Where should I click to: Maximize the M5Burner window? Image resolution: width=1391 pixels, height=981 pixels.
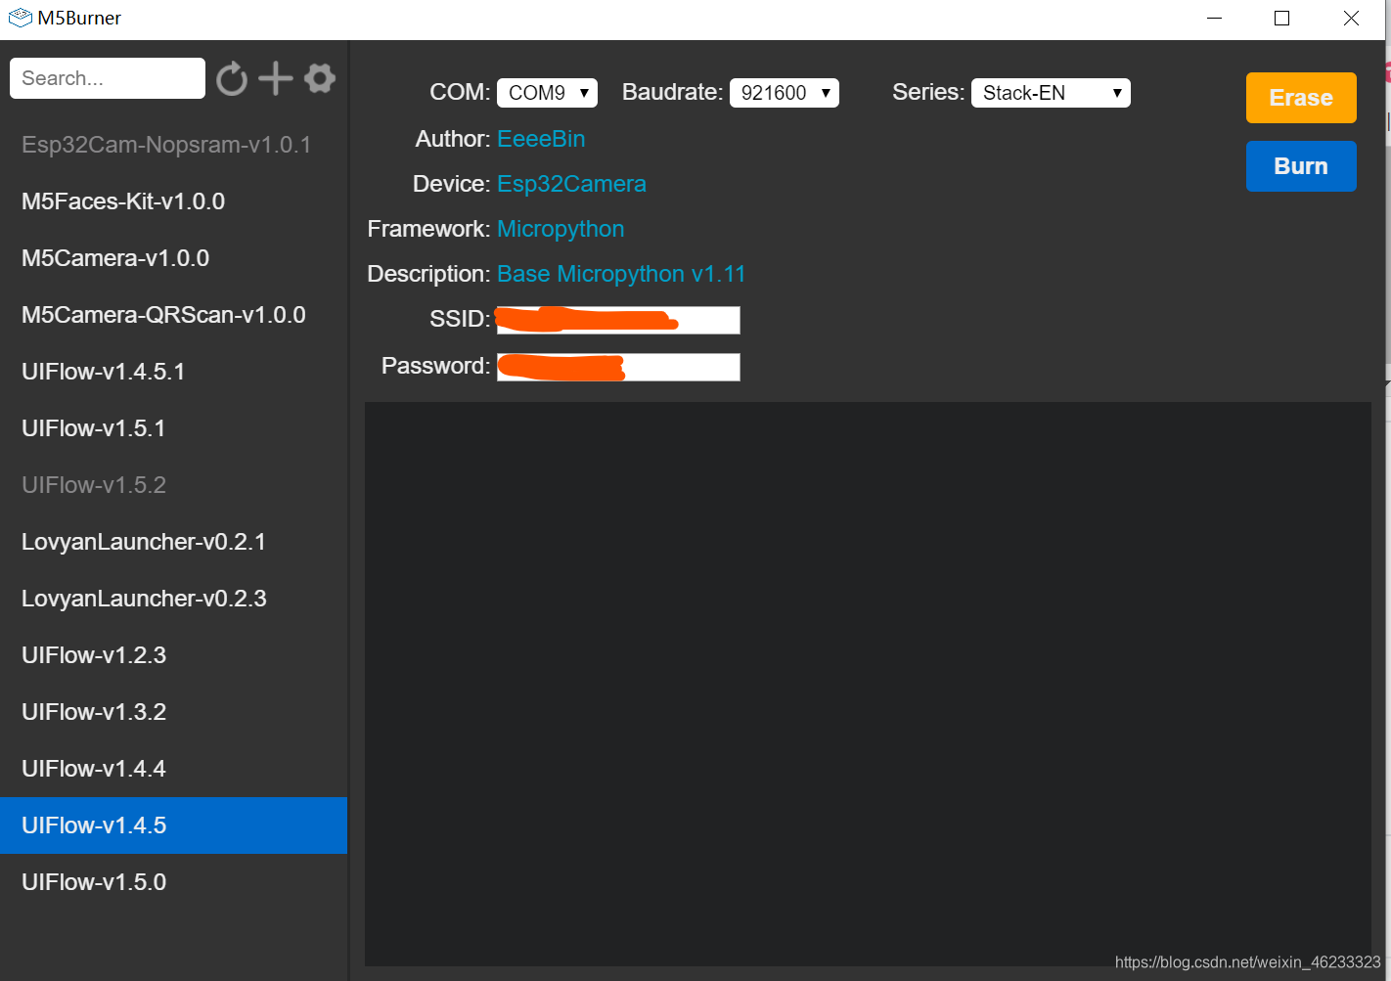pyautogui.click(x=1281, y=19)
